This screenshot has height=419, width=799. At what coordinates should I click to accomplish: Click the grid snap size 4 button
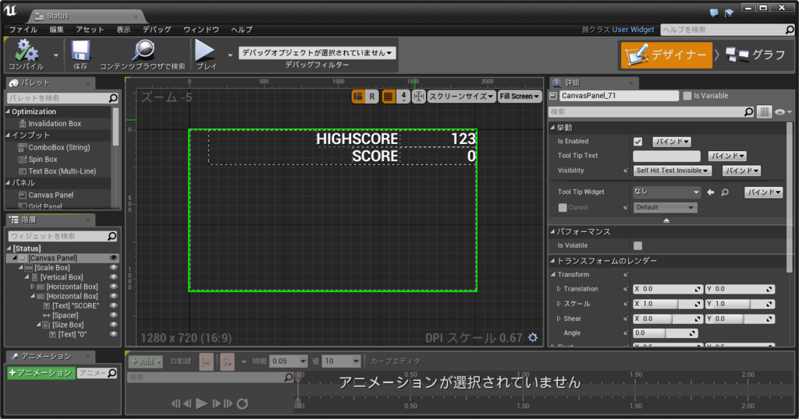[403, 96]
